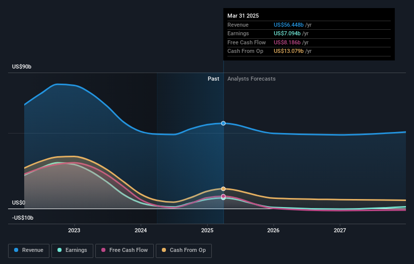414x264 pixels.
Task: Toggle the Revenue series in legend
Action: (x=29, y=250)
